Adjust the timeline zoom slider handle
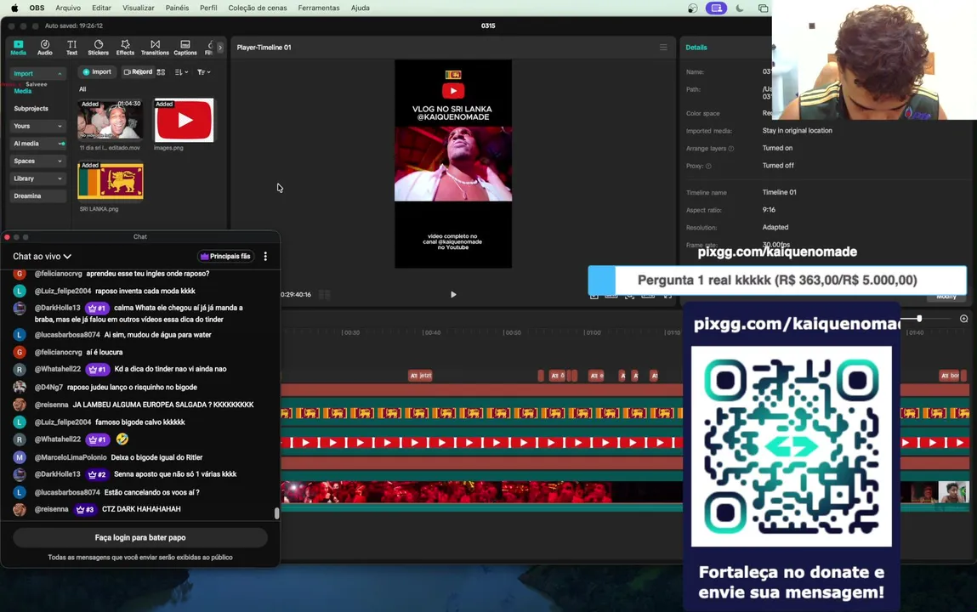This screenshot has height=612, width=977. [x=918, y=319]
